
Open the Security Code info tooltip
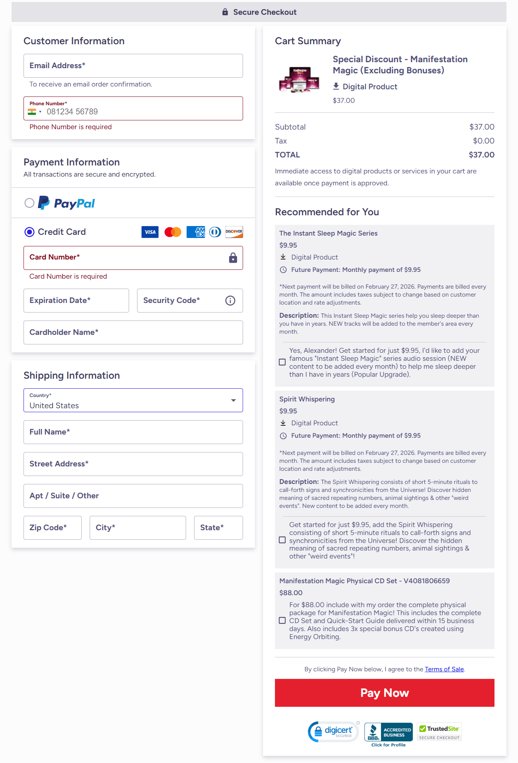pyautogui.click(x=230, y=301)
